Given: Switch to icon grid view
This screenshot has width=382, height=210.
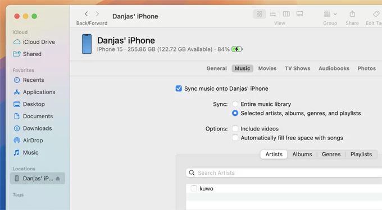Looking at the screenshot, I should [259, 14].
